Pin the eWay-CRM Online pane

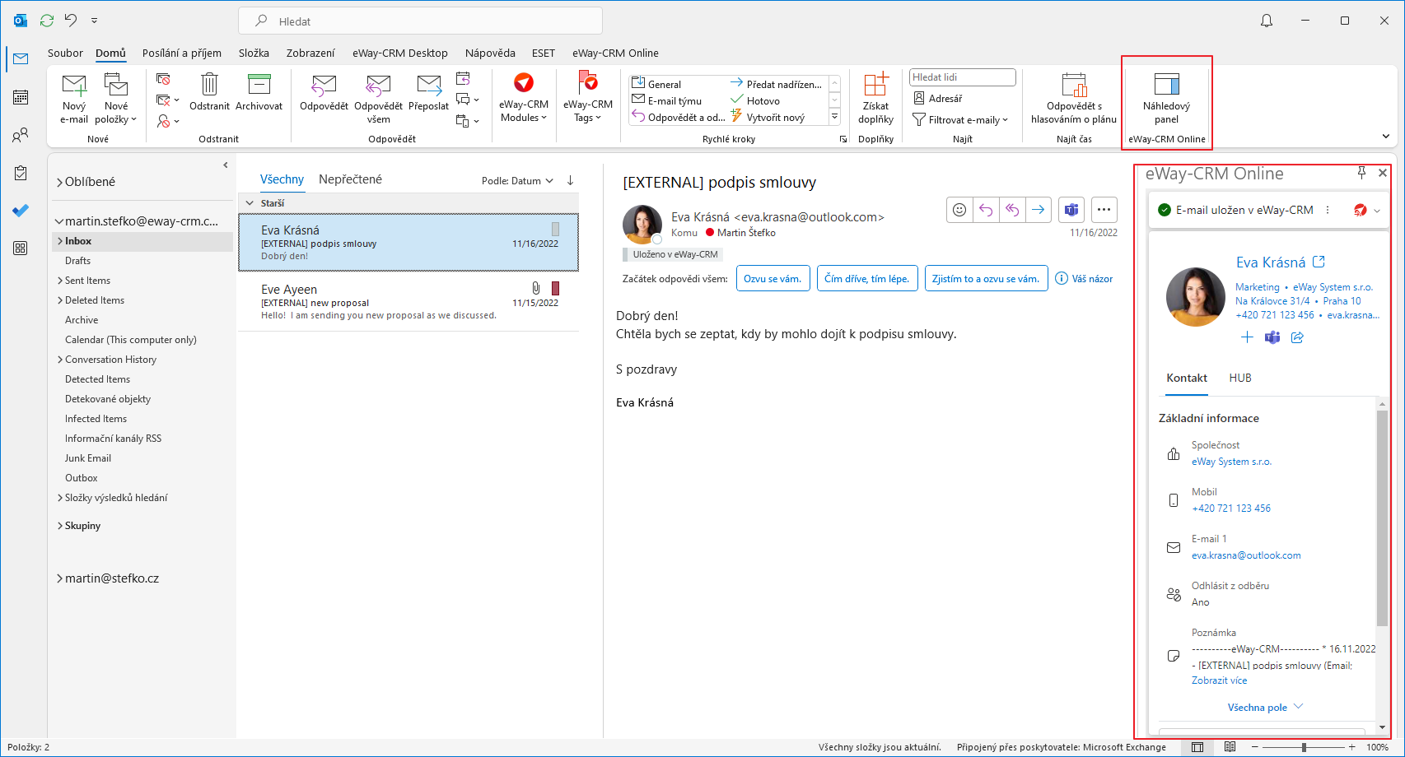[1362, 173]
